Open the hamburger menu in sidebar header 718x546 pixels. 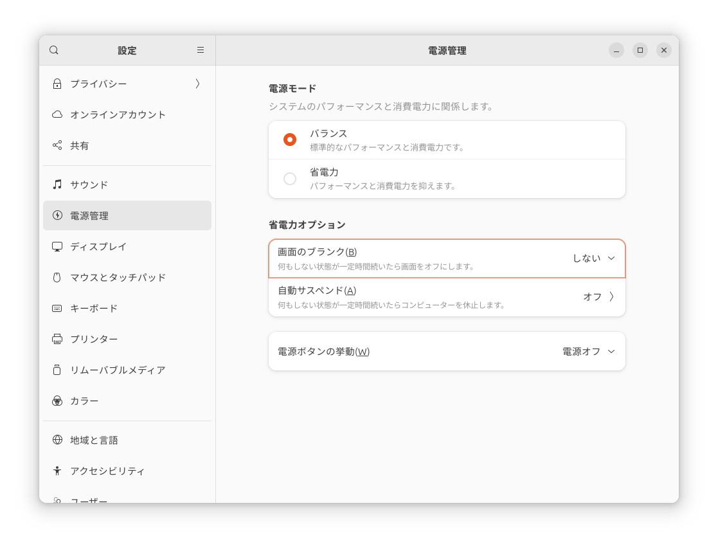coord(201,50)
